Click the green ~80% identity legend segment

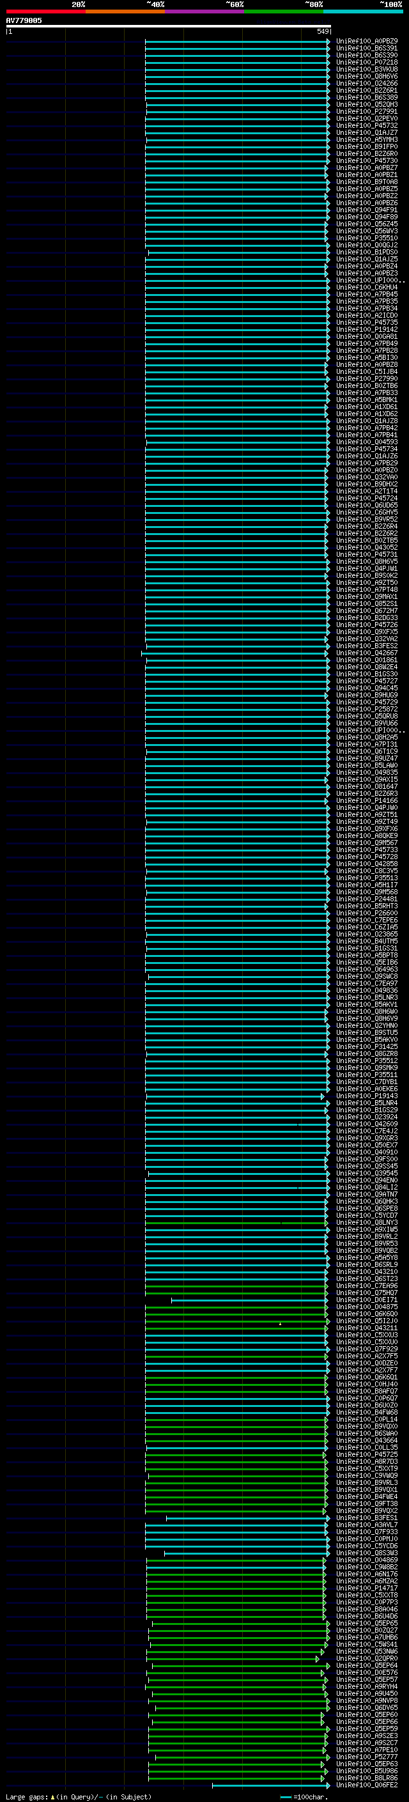pos(284,12)
